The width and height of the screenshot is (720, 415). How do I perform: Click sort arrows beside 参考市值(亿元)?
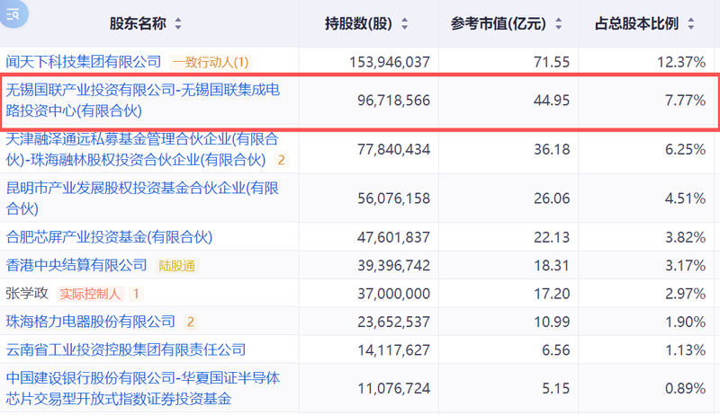click(x=560, y=23)
